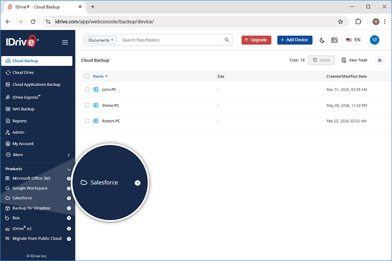Click the red Upgrade button
The image size is (392, 261).
[256, 40]
